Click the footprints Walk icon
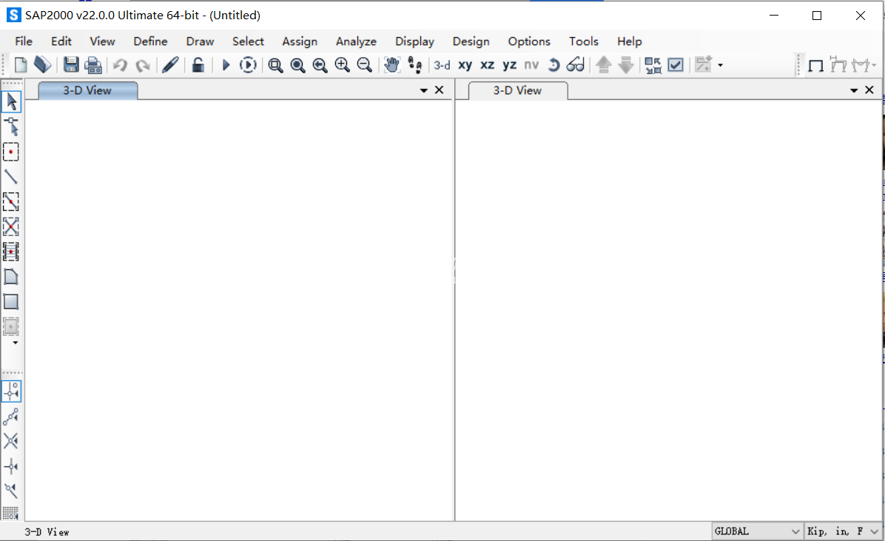Viewport: 885px width, 541px height. (x=415, y=65)
